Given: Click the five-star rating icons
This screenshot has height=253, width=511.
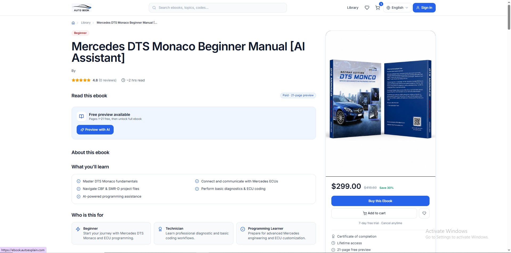Looking at the screenshot, I should [81, 80].
